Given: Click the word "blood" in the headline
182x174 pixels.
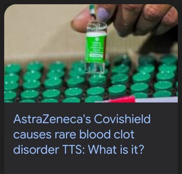Looking at the screenshot, I should (x=95, y=134).
